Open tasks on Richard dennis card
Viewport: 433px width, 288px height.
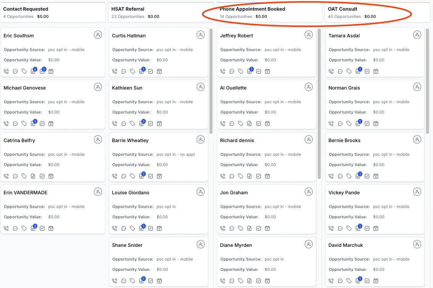click(259, 176)
